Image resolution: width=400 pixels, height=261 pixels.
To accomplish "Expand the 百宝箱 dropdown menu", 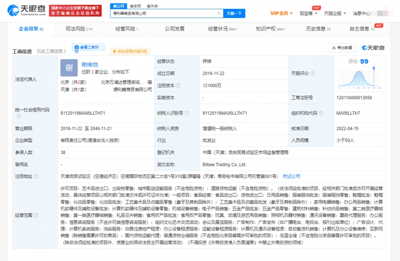I will 308,13.
